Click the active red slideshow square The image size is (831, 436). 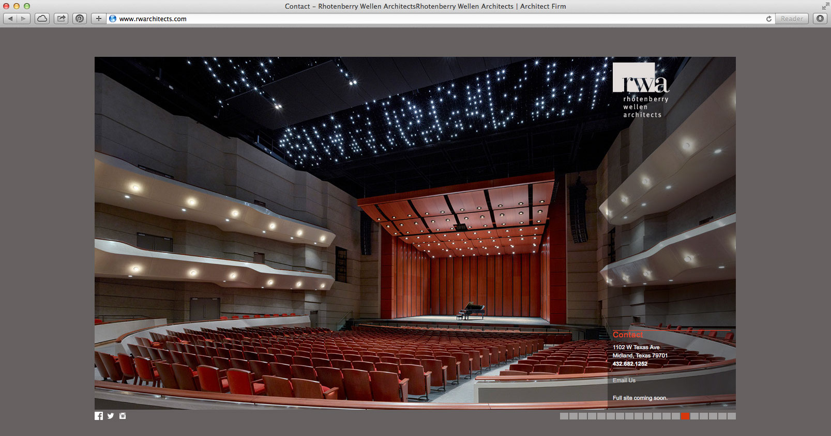click(685, 416)
